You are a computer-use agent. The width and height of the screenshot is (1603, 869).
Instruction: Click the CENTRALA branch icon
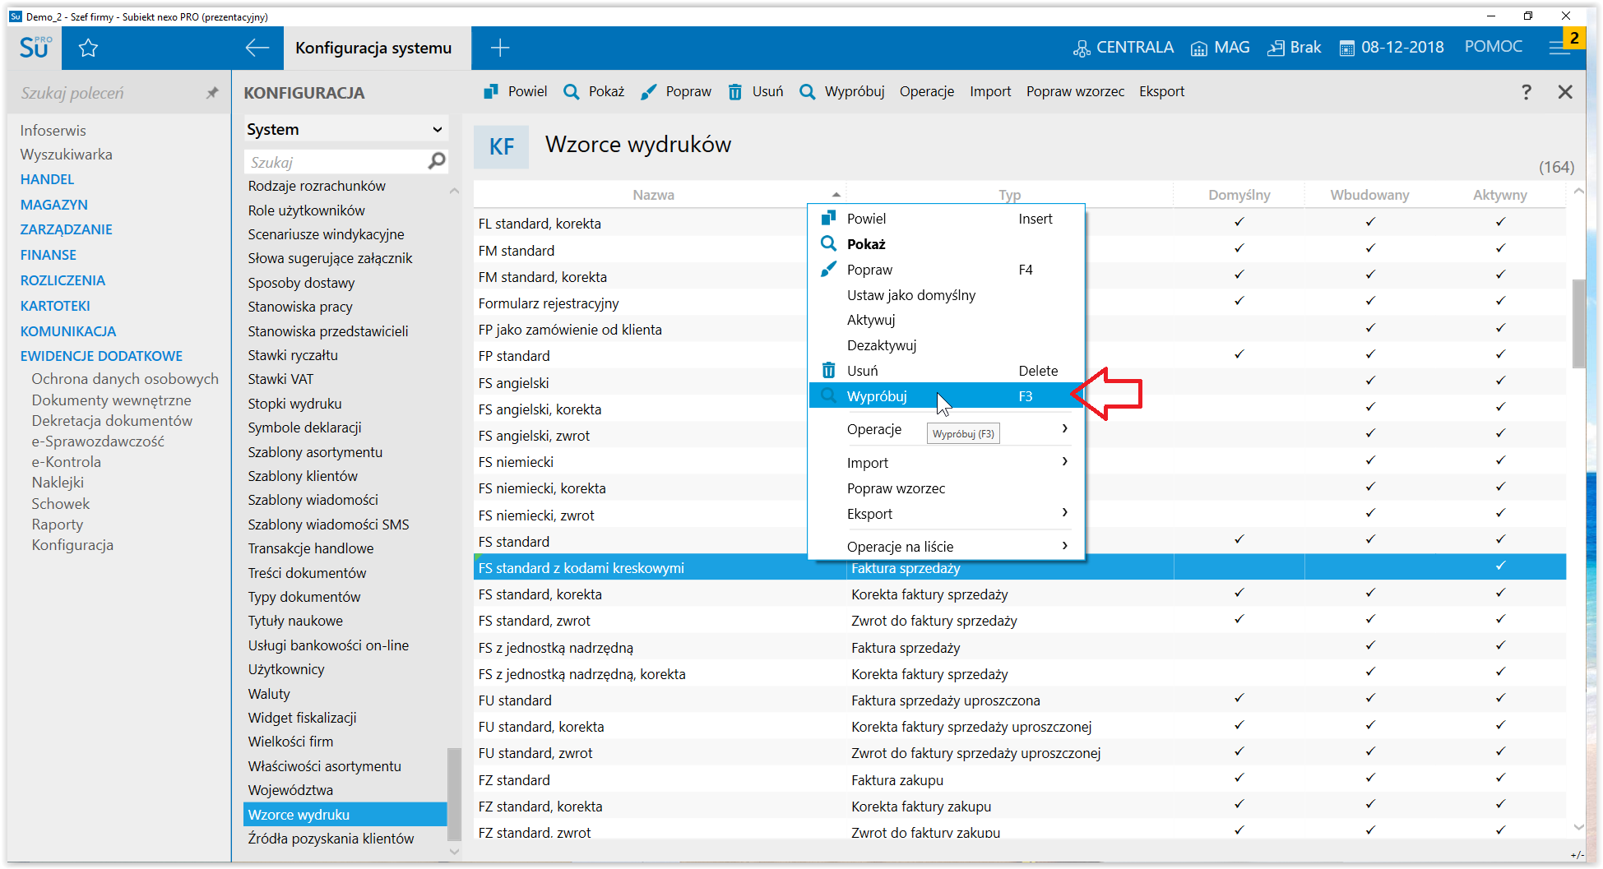tap(1081, 49)
